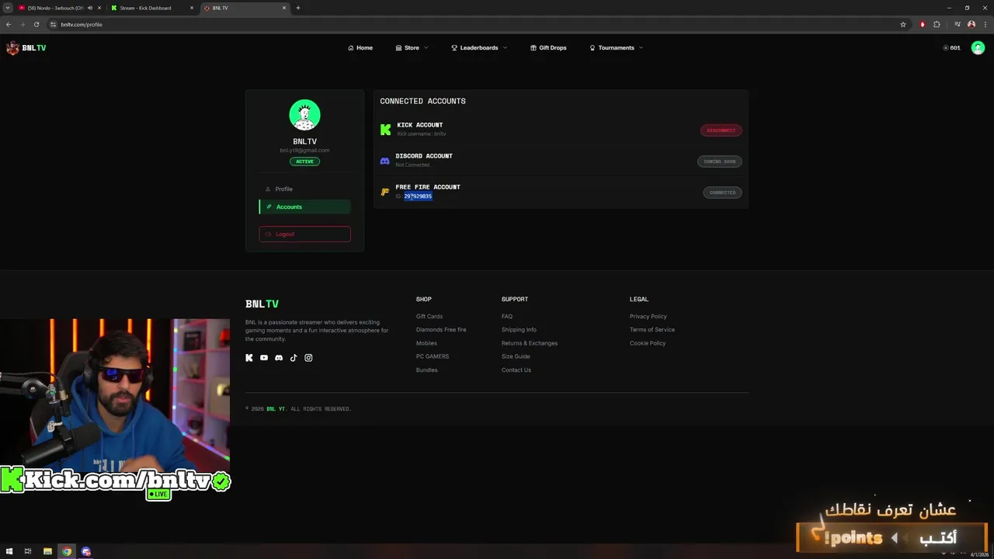Click the Kick account logo icon
994x559 pixels.
pyautogui.click(x=385, y=130)
